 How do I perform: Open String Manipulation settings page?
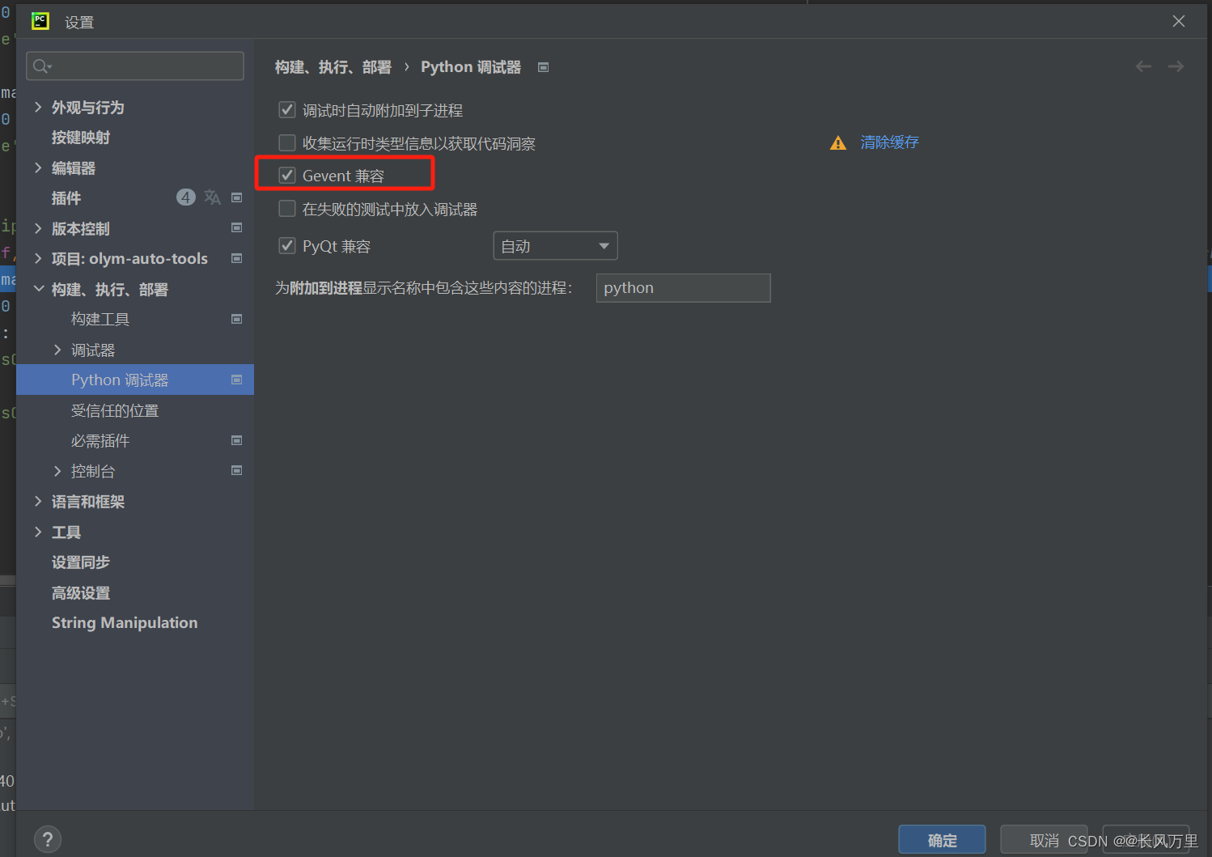pos(125,623)
